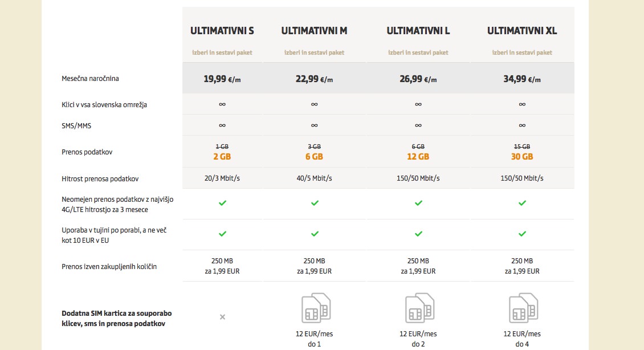Click Ultimativni L checkmark for usage abroad
The image size is (644, 350).
point(418,234)
